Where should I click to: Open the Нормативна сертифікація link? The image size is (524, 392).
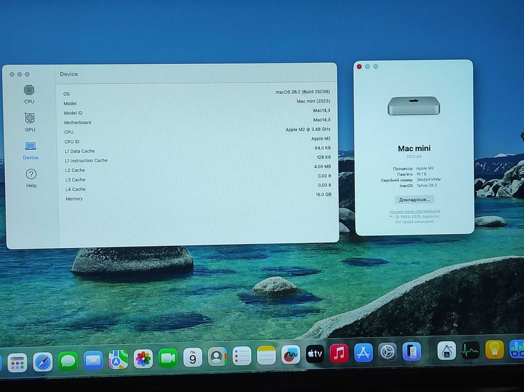click(x=415, y=211)
